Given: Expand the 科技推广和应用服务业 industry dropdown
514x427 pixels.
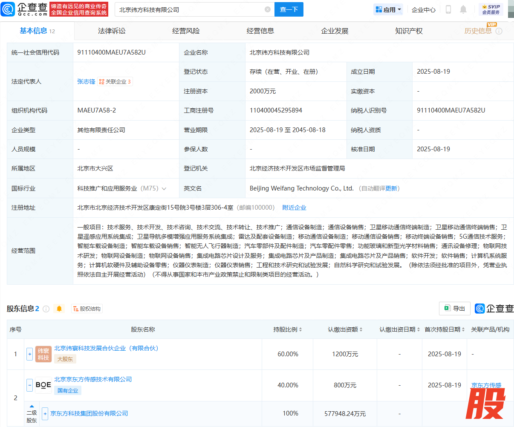Looking at the screenshot, I should [x=164, y=188].
